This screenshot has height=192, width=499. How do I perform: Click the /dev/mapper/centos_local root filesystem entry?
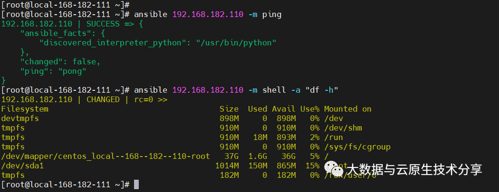coord(106,156)
